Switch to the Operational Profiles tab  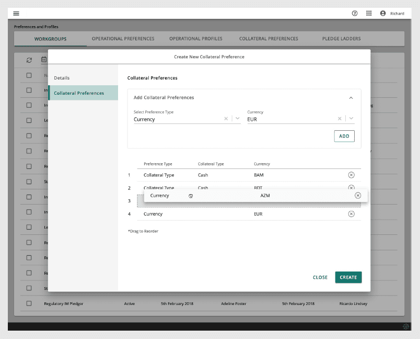tap(196, 39)
